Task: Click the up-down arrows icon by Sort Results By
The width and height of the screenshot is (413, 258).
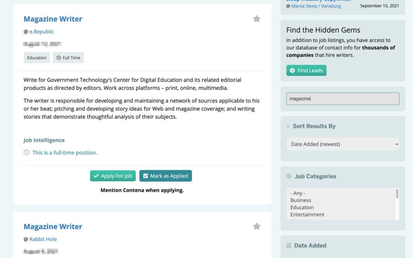Action: (288, 126)
